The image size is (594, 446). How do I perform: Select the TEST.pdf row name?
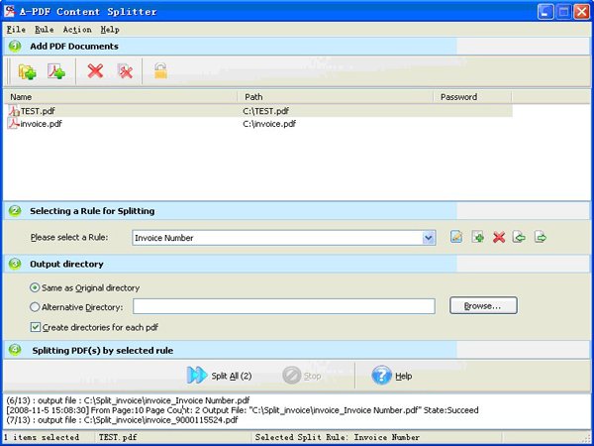click(38, 111)
